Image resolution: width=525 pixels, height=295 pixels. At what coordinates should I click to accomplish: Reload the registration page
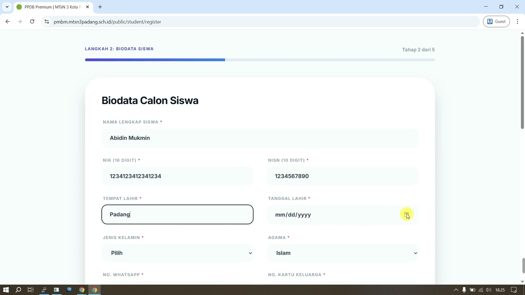pyautogui.click(x=32, y=22)
